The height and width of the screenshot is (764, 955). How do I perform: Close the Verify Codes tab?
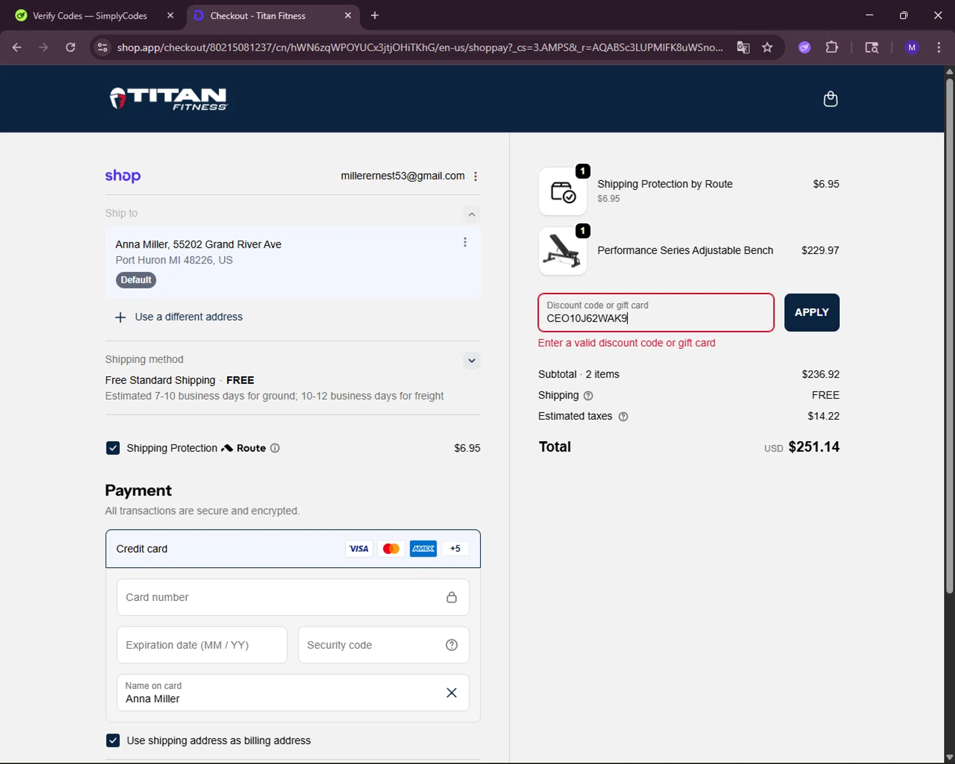[x=170, y=15]
